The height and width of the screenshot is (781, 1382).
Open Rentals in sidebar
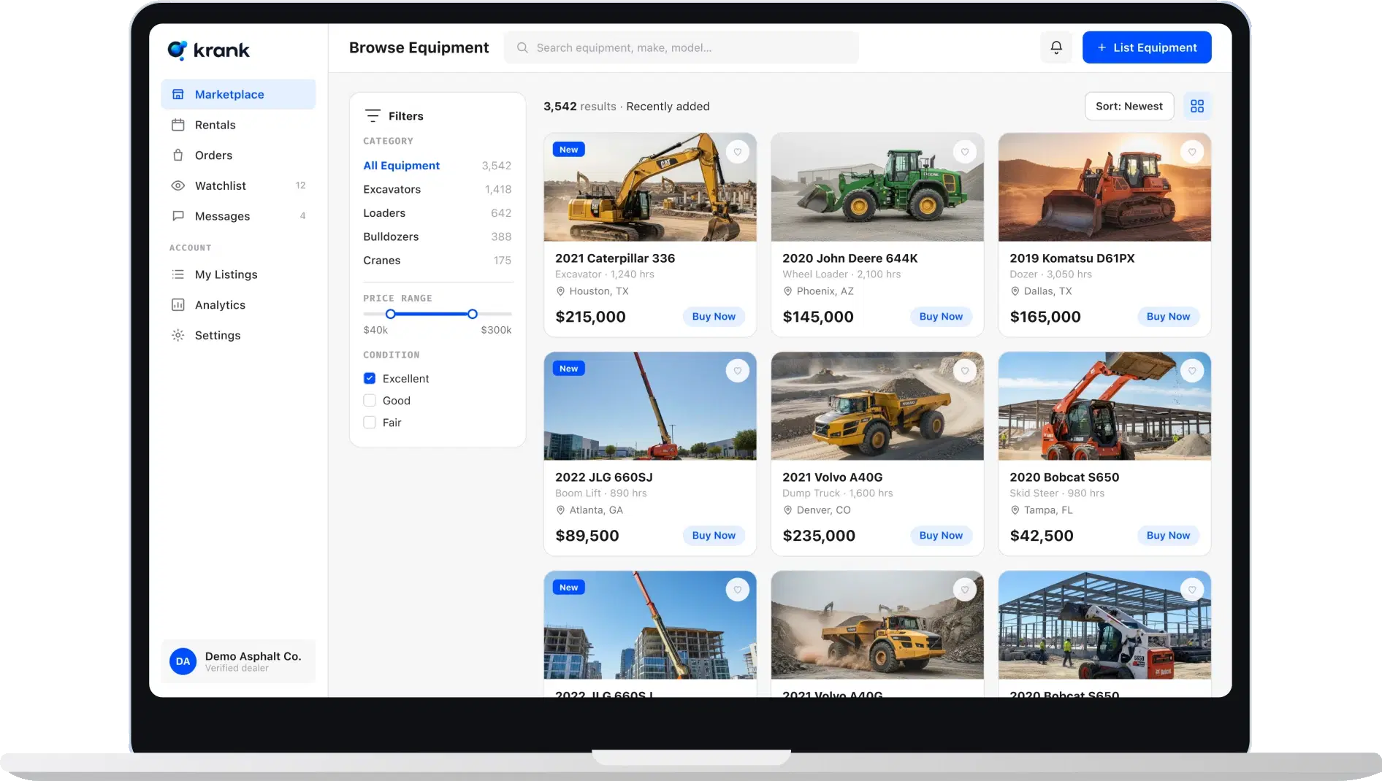(238, 125)
